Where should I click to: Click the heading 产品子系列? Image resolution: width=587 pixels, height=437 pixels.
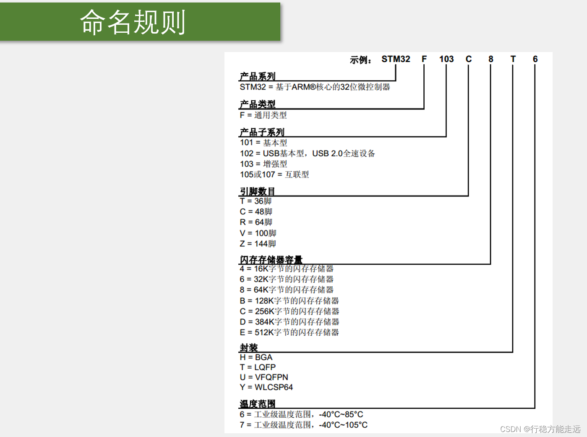click(x=262, y=132)
